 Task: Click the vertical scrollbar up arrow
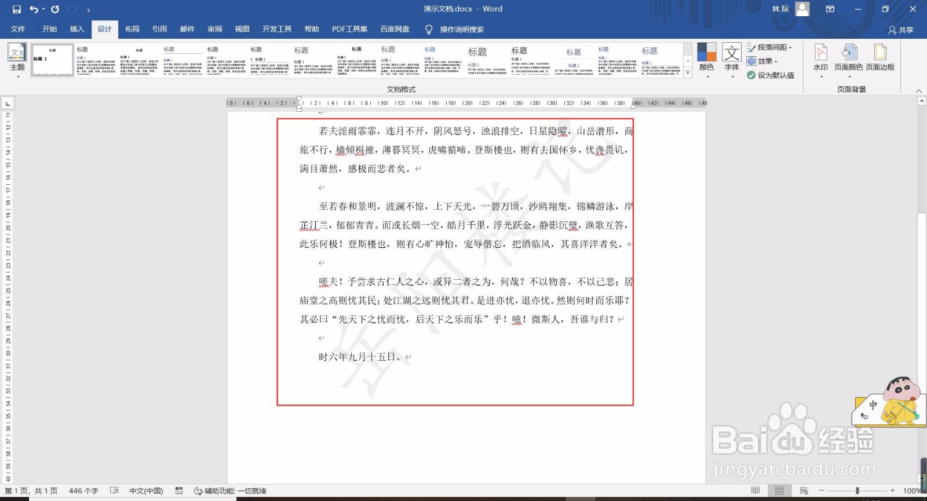pos(922,101)
